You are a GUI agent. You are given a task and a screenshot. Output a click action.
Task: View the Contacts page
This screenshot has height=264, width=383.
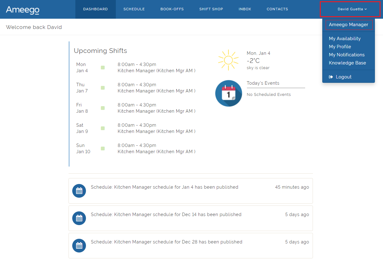pos(277,9)
